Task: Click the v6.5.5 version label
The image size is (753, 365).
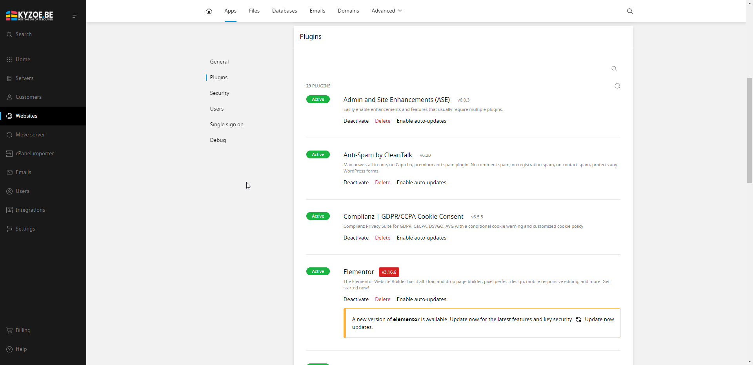Action: tap(477, 217)
